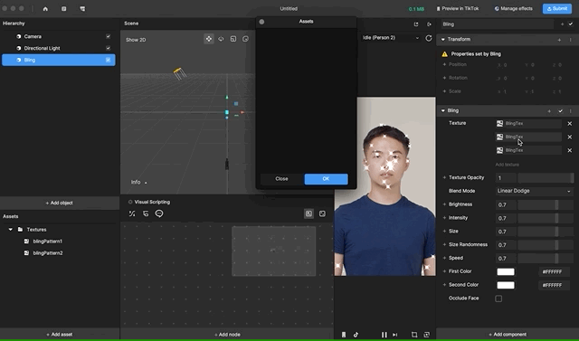Click Show 2D in the Scene panel
This screenshot has height=341, width=579.
(x=136, y=40)
